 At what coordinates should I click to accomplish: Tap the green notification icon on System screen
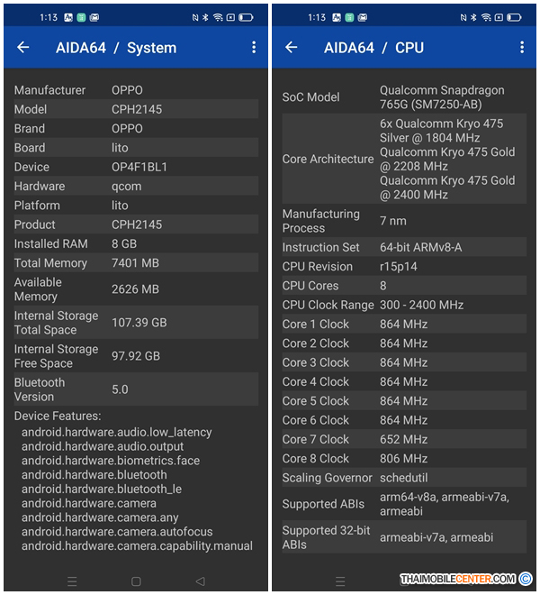coord(81,17)
